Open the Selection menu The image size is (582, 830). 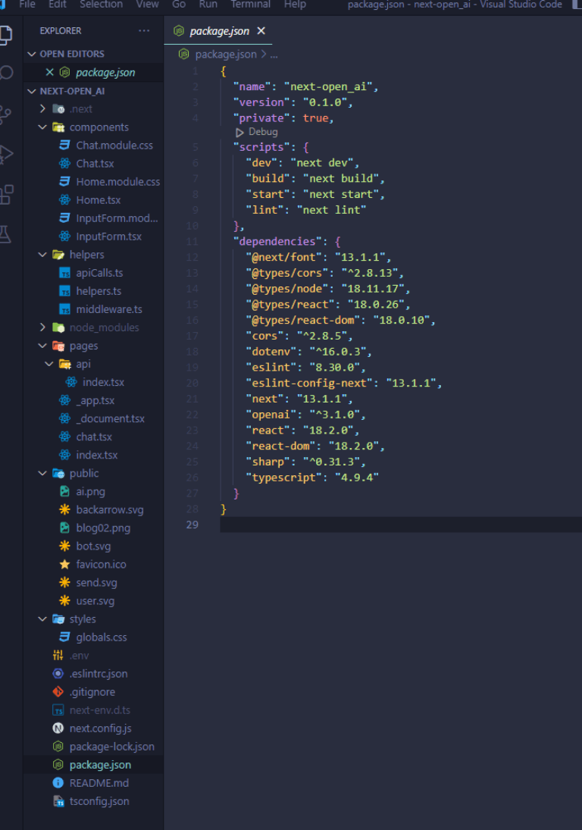101,5
